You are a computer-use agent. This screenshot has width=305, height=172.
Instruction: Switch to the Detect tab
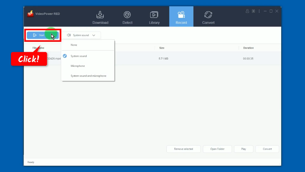(x=127, y=18)
